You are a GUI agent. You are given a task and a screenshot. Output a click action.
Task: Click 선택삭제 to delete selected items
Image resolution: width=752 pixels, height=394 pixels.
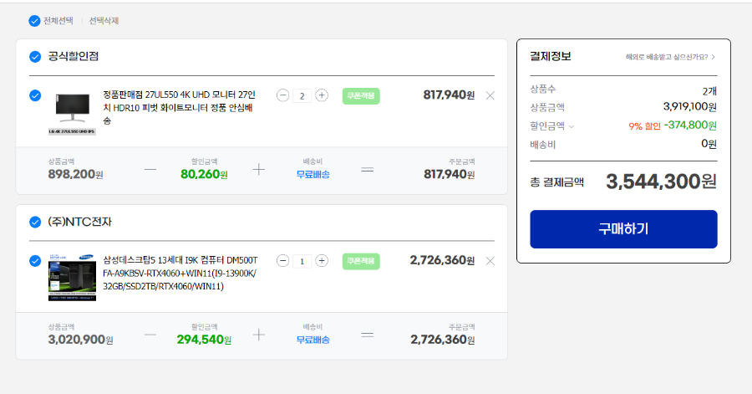click(104, 21)
